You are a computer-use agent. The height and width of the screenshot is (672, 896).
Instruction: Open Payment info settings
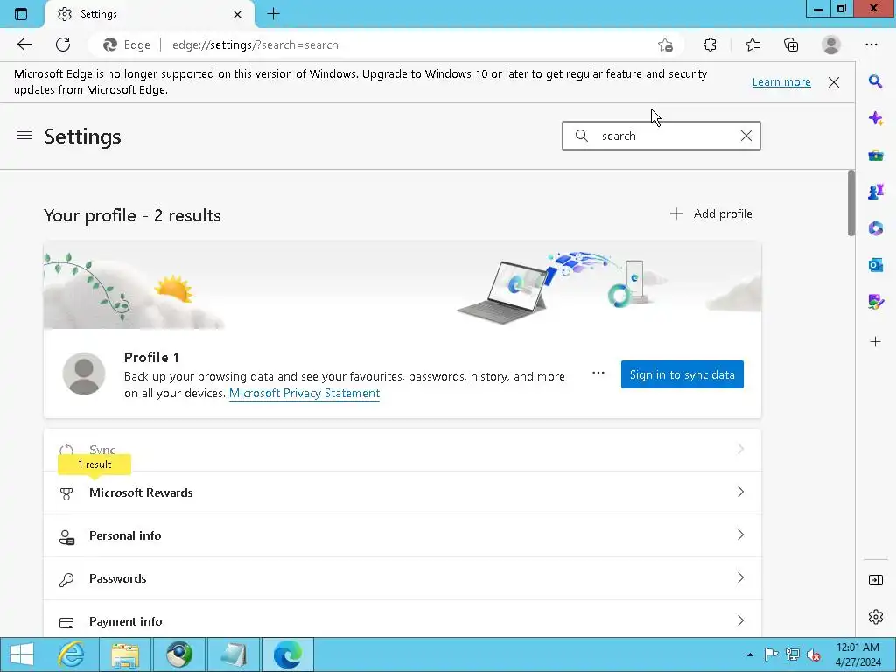click(x=402, y=620)
